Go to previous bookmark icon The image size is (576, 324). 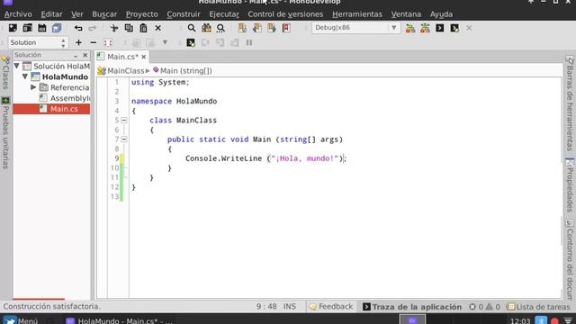point(256,28)
